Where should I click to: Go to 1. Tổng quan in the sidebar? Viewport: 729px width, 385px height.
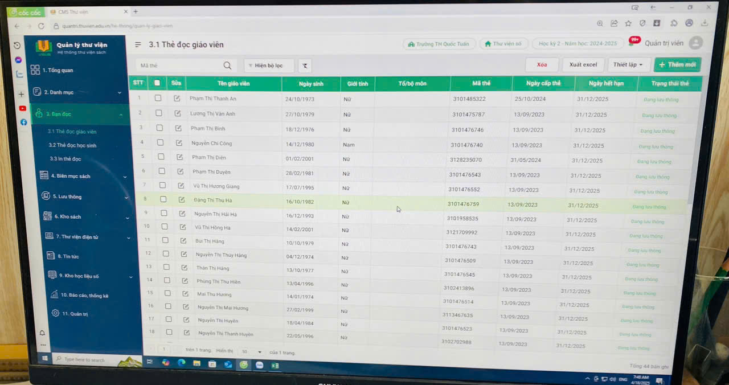coord(60,71)
